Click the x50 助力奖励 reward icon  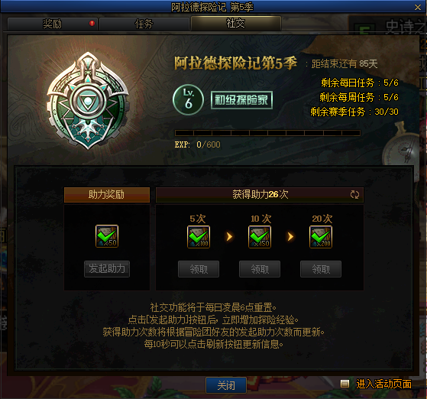coord(107,236)
